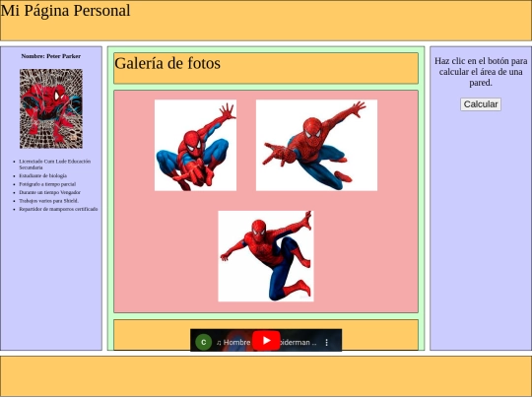Click the YouTube channel avatar icon
The image size is (532, 399).
coord(204,342)
